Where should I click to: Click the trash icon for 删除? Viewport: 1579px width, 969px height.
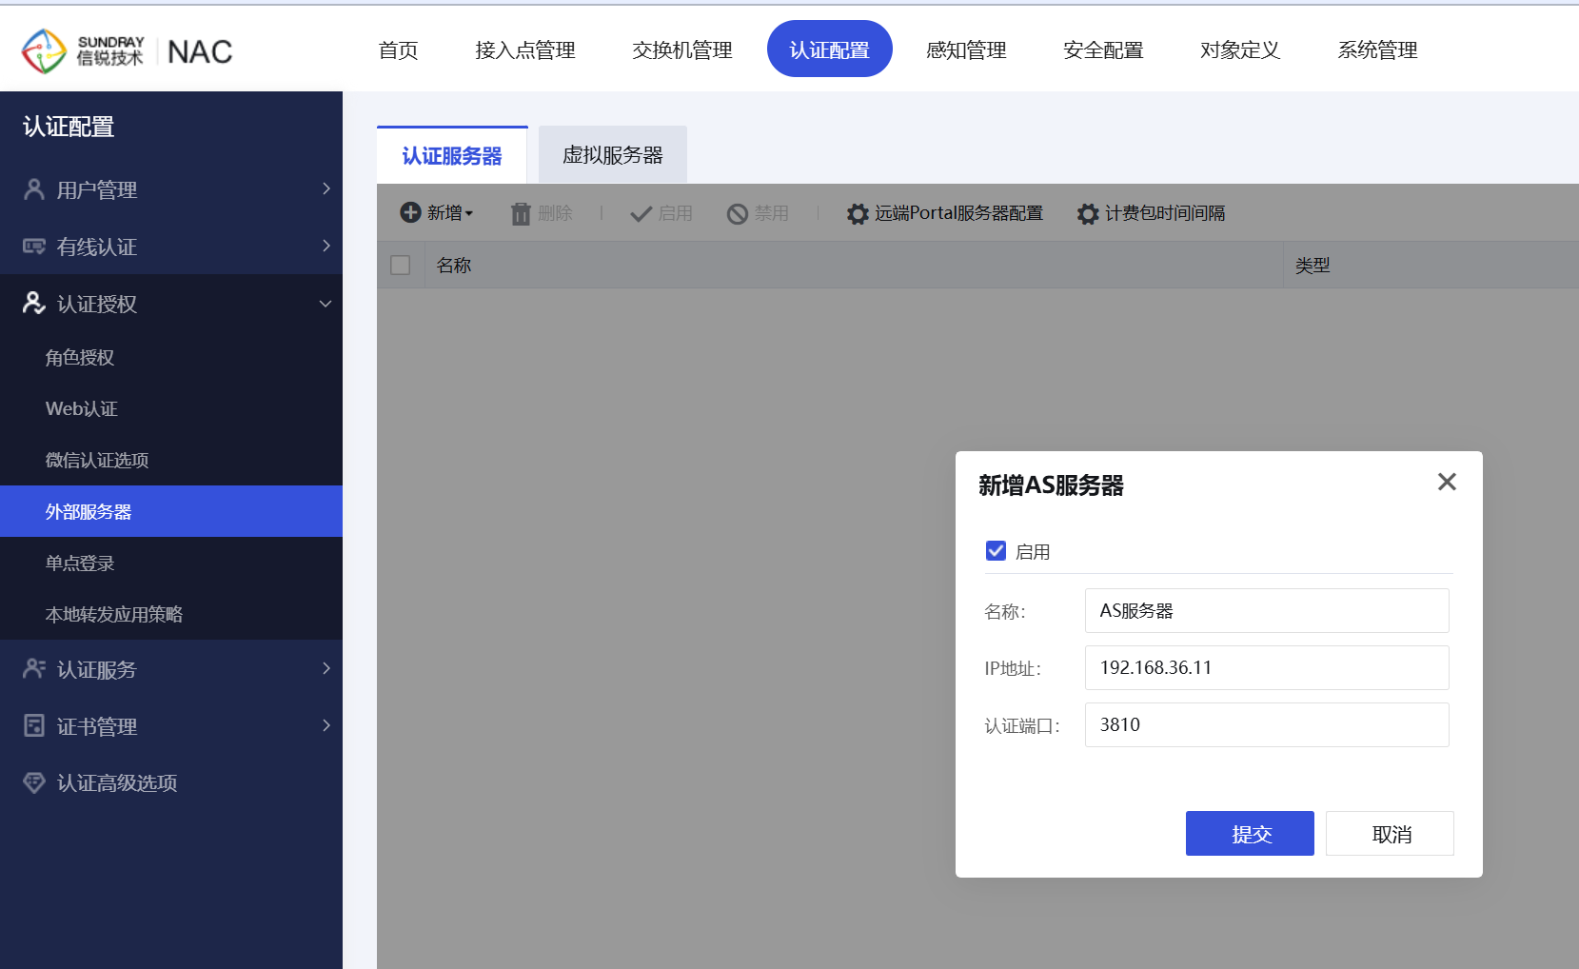click(521, 213)
